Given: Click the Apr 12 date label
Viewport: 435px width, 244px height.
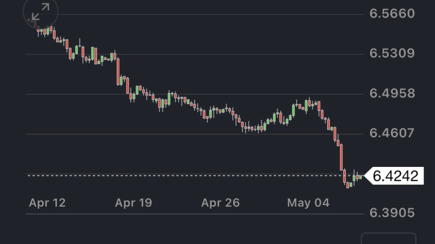Looking at the screenshot, I should click(47, 203).
